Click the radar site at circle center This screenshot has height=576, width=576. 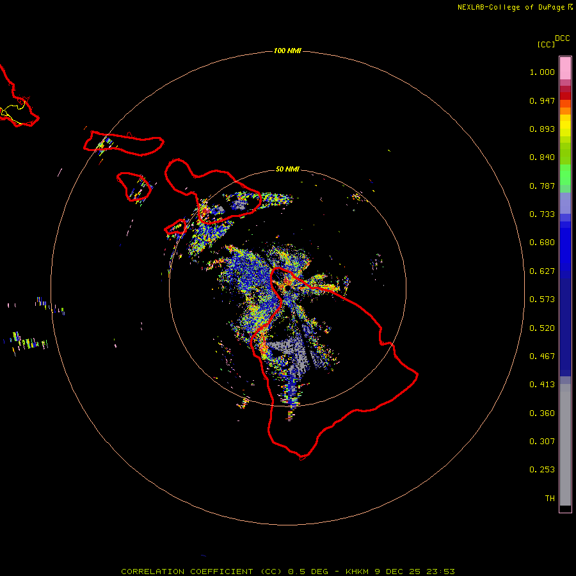[x=287, y=289]
